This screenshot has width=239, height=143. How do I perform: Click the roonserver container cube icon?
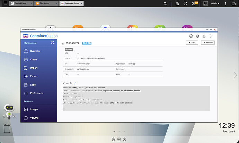pyautogui.click(x=63, y=43)
